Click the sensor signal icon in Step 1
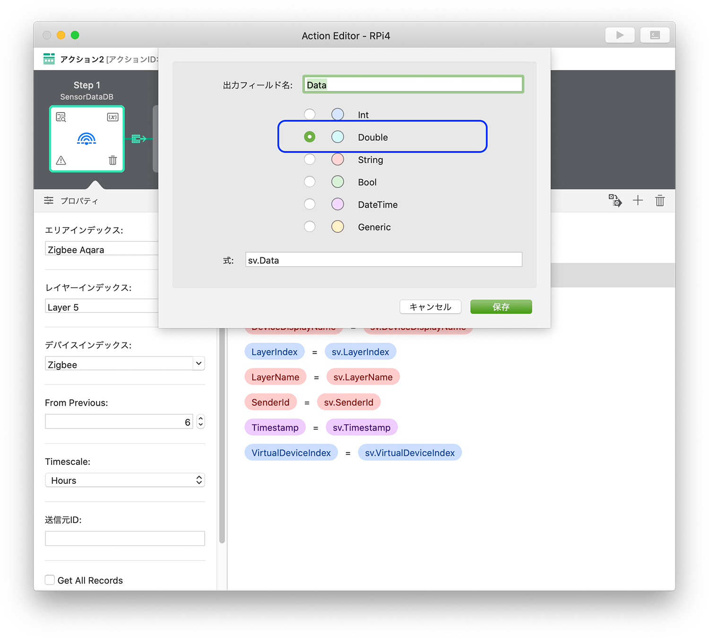709x638 pixels. click(86, 139)
